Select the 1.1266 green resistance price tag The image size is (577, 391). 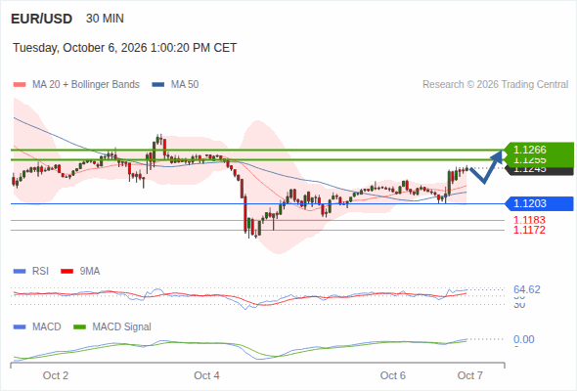[x=539, y=150]
